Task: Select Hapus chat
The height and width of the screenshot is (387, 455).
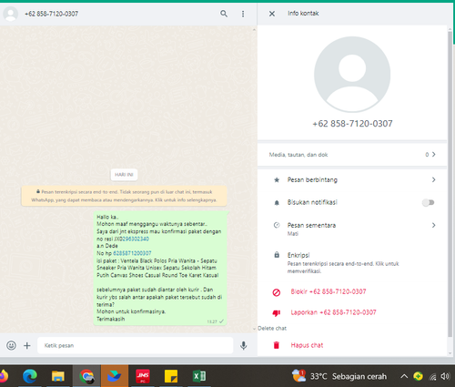Action: [x=307, y=345]
